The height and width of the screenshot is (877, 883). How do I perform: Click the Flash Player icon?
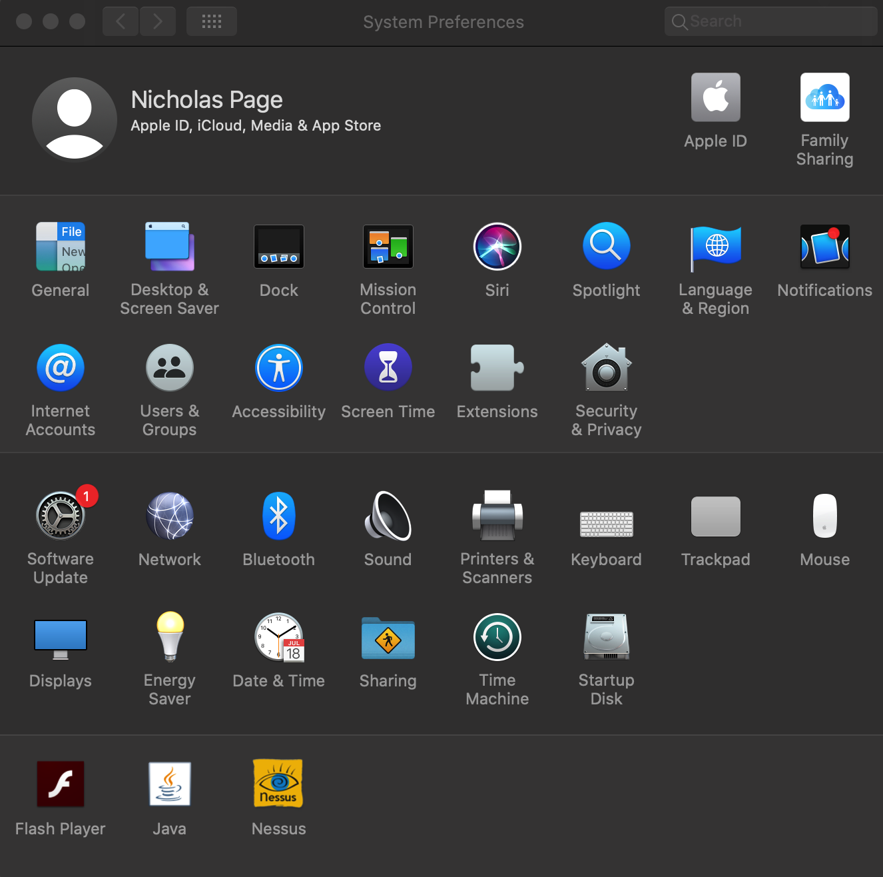[61, 784]
